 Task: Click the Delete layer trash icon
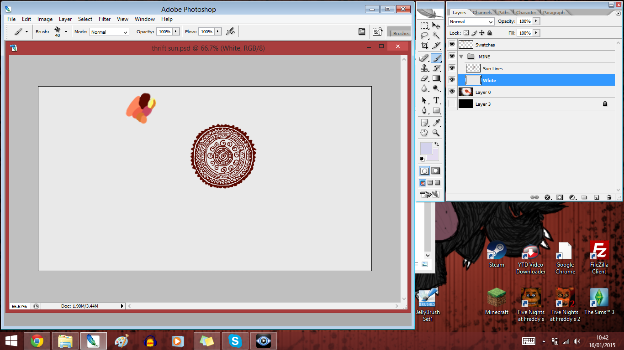(x=609, y=197)
